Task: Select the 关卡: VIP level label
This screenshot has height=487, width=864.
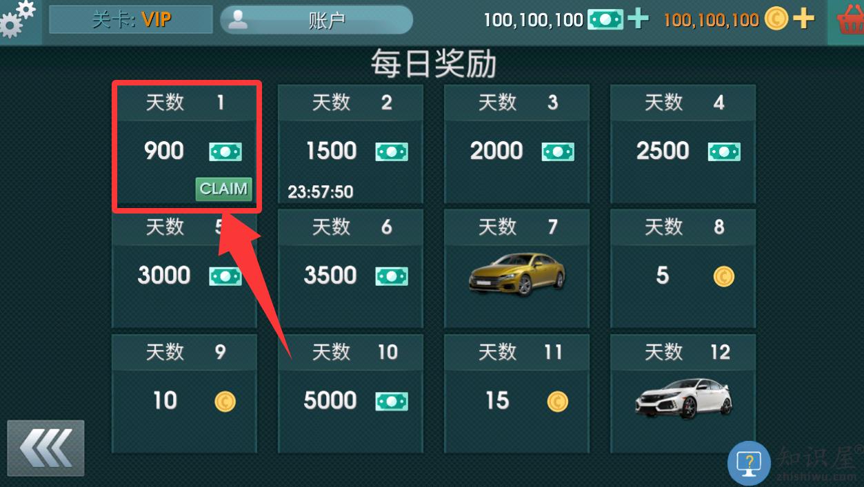Action: click(x=131, y=19)
